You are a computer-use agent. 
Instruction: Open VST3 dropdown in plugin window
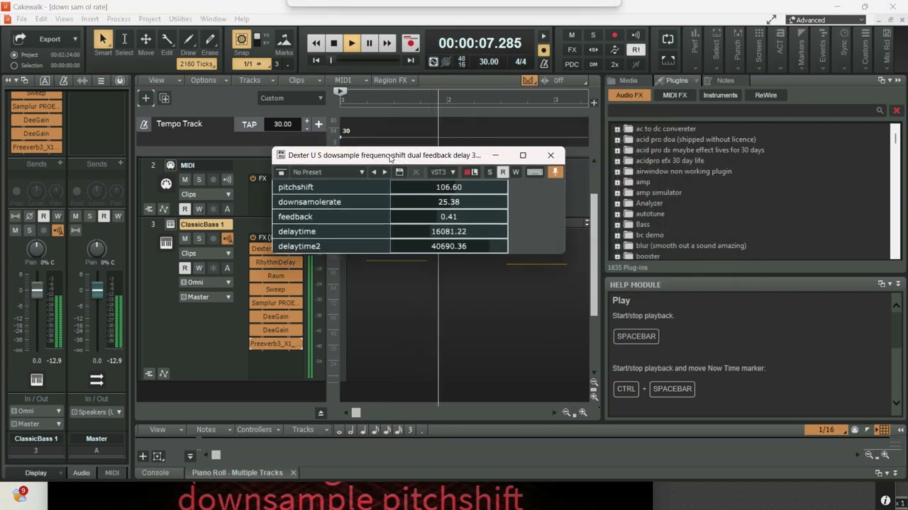(443, 172)
